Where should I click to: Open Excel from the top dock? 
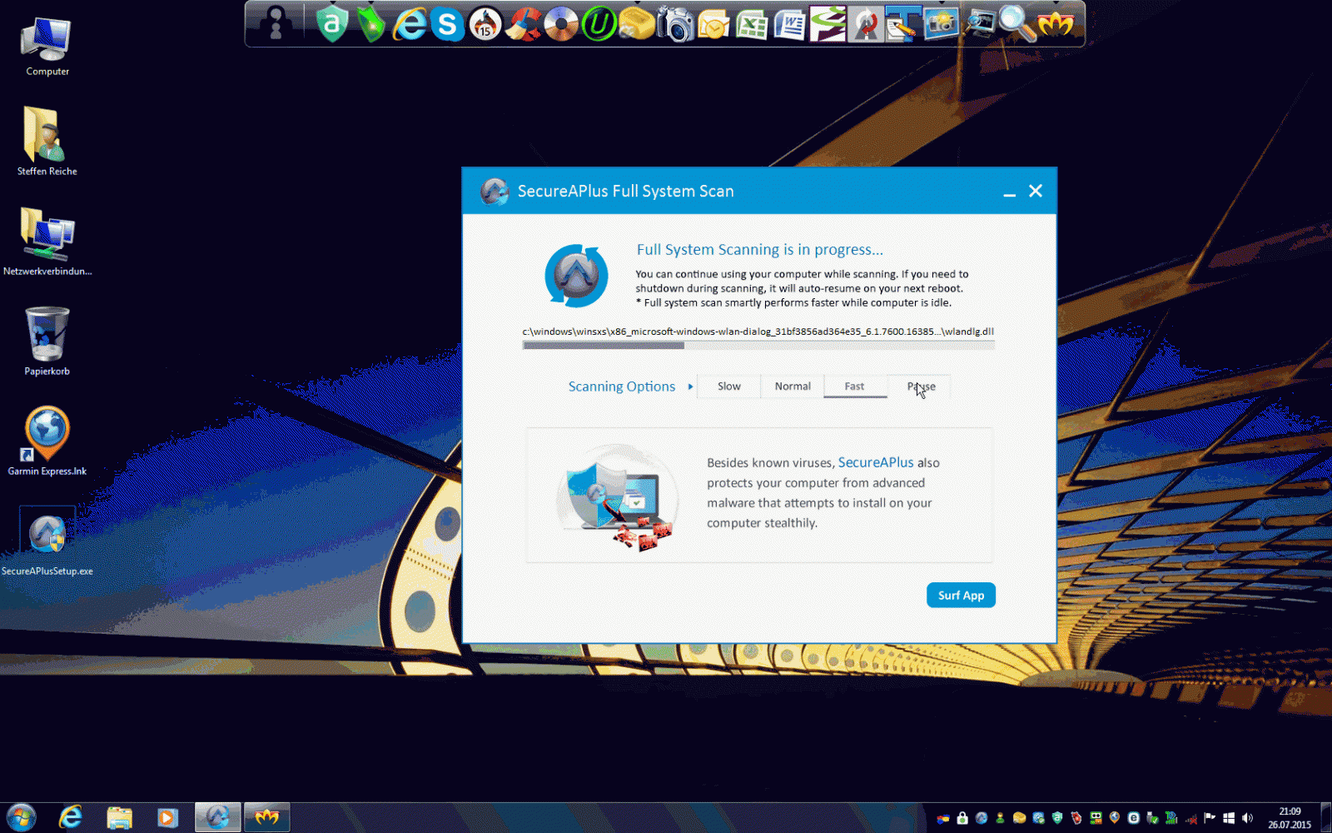[x=752, y=24]
